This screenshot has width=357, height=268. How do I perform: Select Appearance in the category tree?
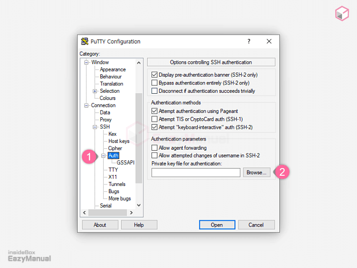tap(113, 70)
